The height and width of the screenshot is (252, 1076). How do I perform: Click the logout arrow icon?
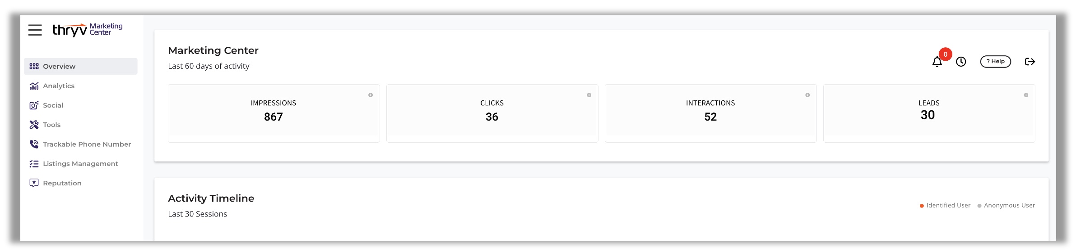(x=1030, y=62)
